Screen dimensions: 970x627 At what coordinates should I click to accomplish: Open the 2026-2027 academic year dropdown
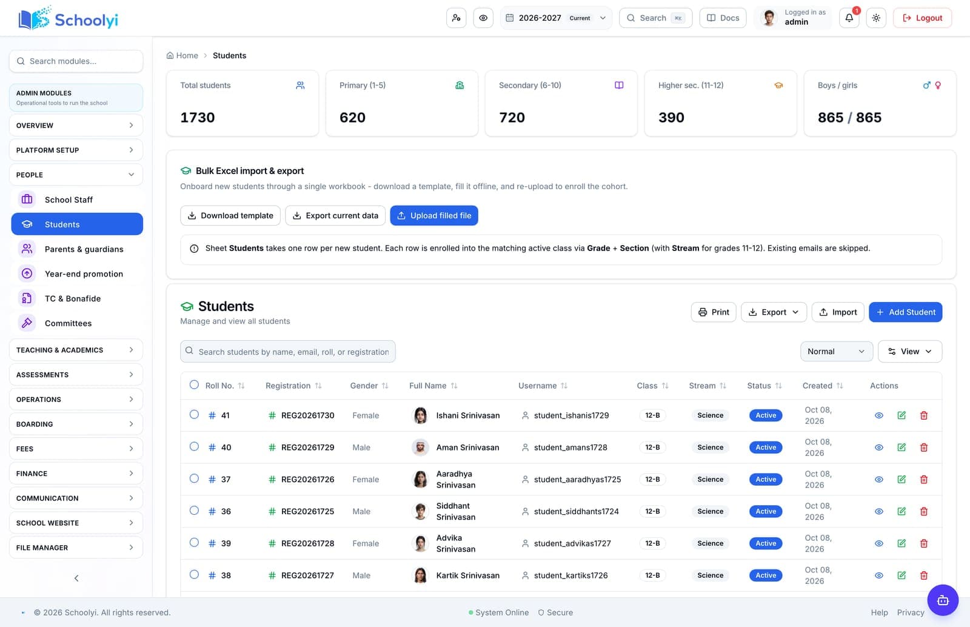556,18
